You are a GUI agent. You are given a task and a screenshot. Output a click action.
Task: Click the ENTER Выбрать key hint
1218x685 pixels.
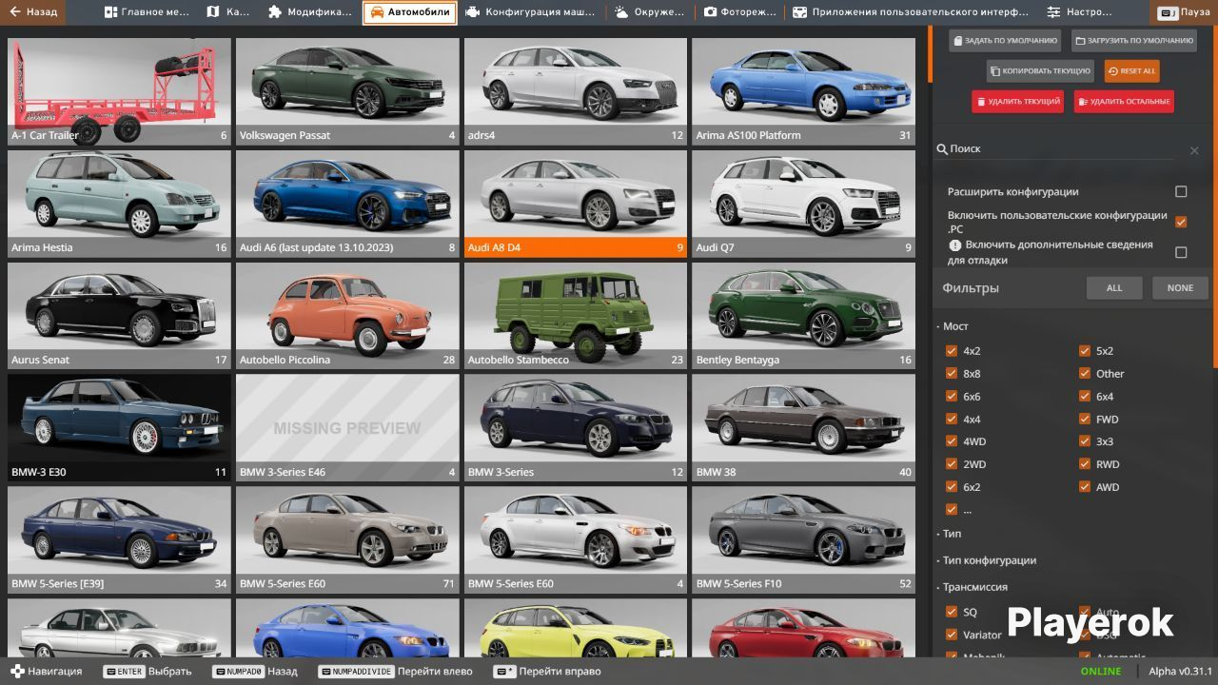(147, 672)
